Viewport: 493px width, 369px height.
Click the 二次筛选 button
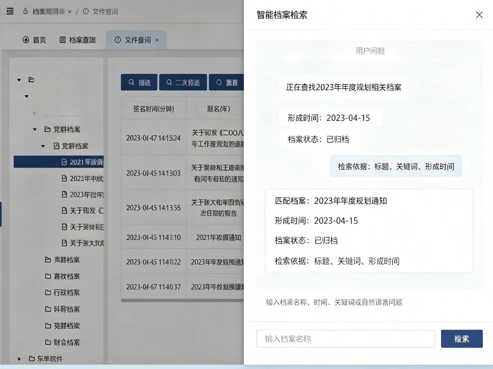(183, 82)
